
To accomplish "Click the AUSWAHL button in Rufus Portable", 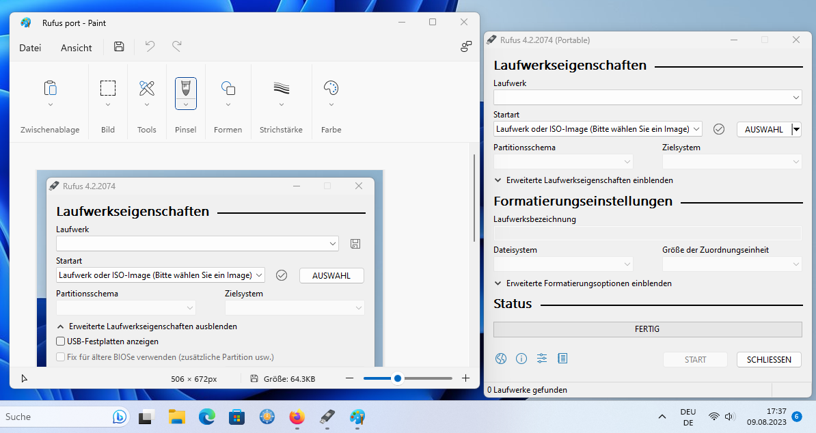I will point(763,130).
